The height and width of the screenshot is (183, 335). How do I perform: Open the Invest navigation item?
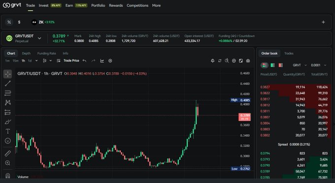[43, 5]
